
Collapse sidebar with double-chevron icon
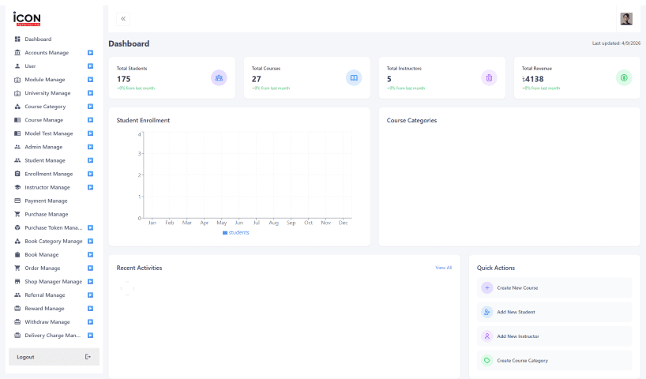[x=123, y=19]
